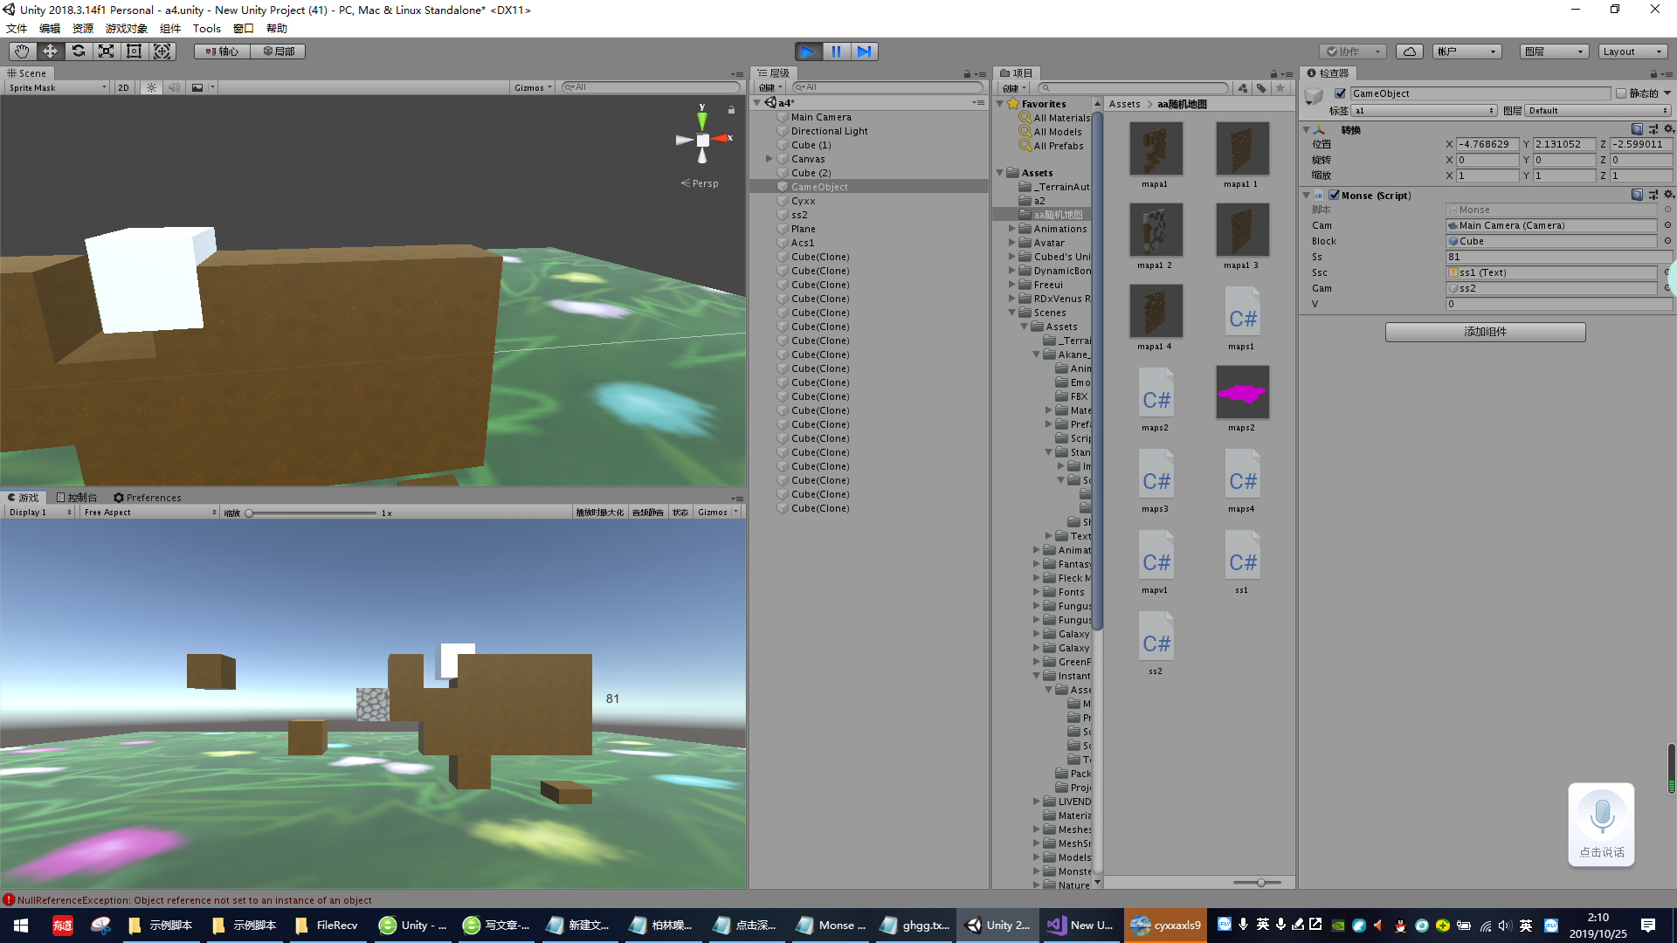Select the maps2 magenta material thumbnail

[x=1241, y=393]
